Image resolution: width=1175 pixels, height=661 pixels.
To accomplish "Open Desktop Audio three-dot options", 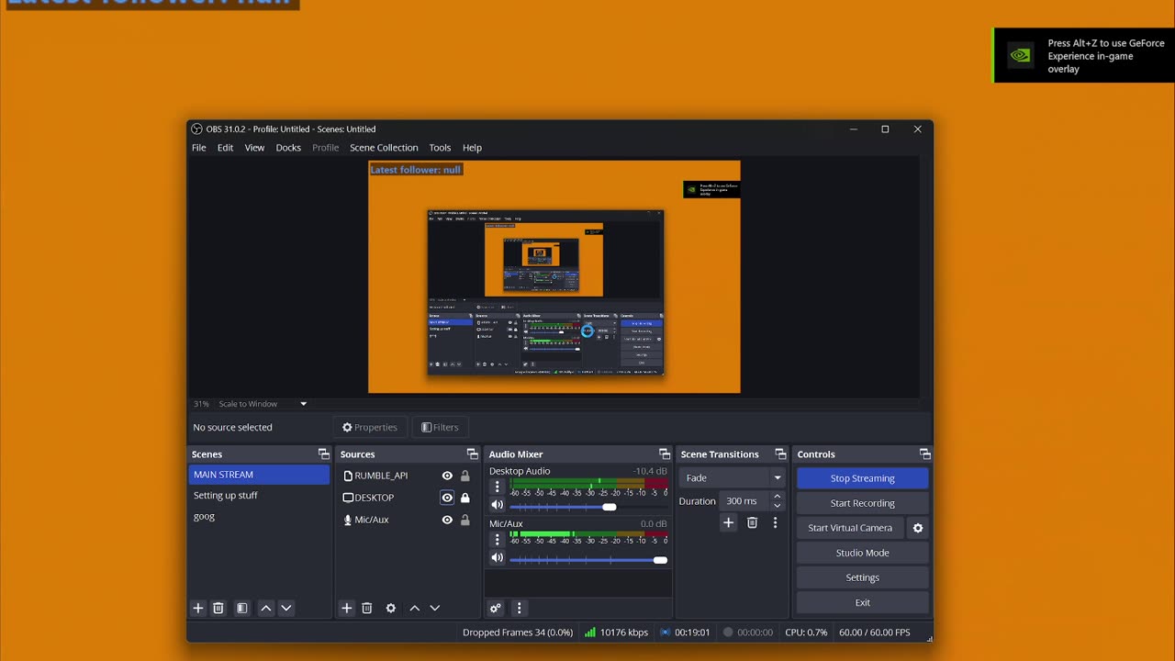I will (x=498, y=487).
